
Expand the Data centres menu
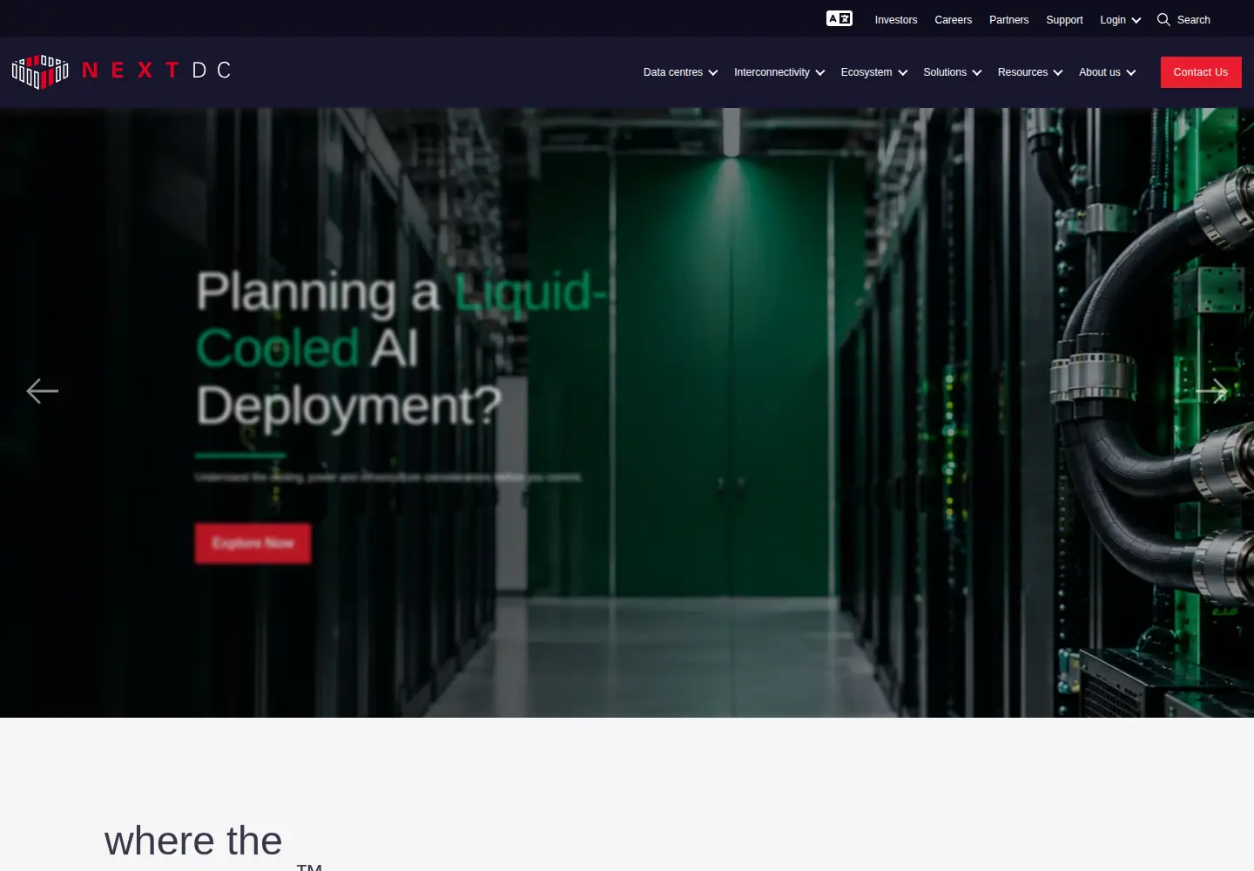681,72
